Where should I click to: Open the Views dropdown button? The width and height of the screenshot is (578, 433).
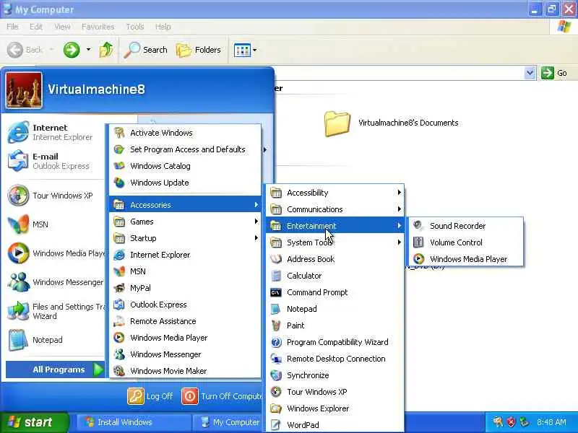click(x=245, y=50)
